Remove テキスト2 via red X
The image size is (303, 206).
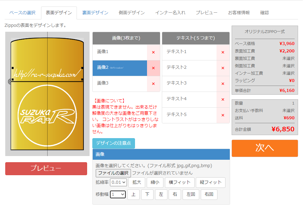(x=223, y=68)
